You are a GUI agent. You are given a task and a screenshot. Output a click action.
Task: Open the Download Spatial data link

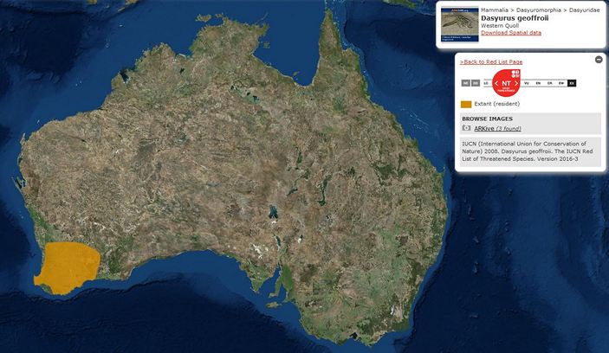tap(511, 33)
